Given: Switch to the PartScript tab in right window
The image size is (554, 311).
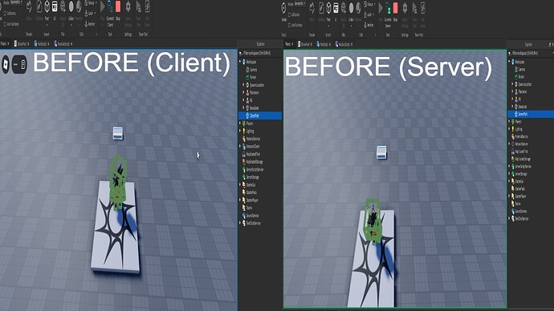Looking at the screenshot, I should coord(324,44).
